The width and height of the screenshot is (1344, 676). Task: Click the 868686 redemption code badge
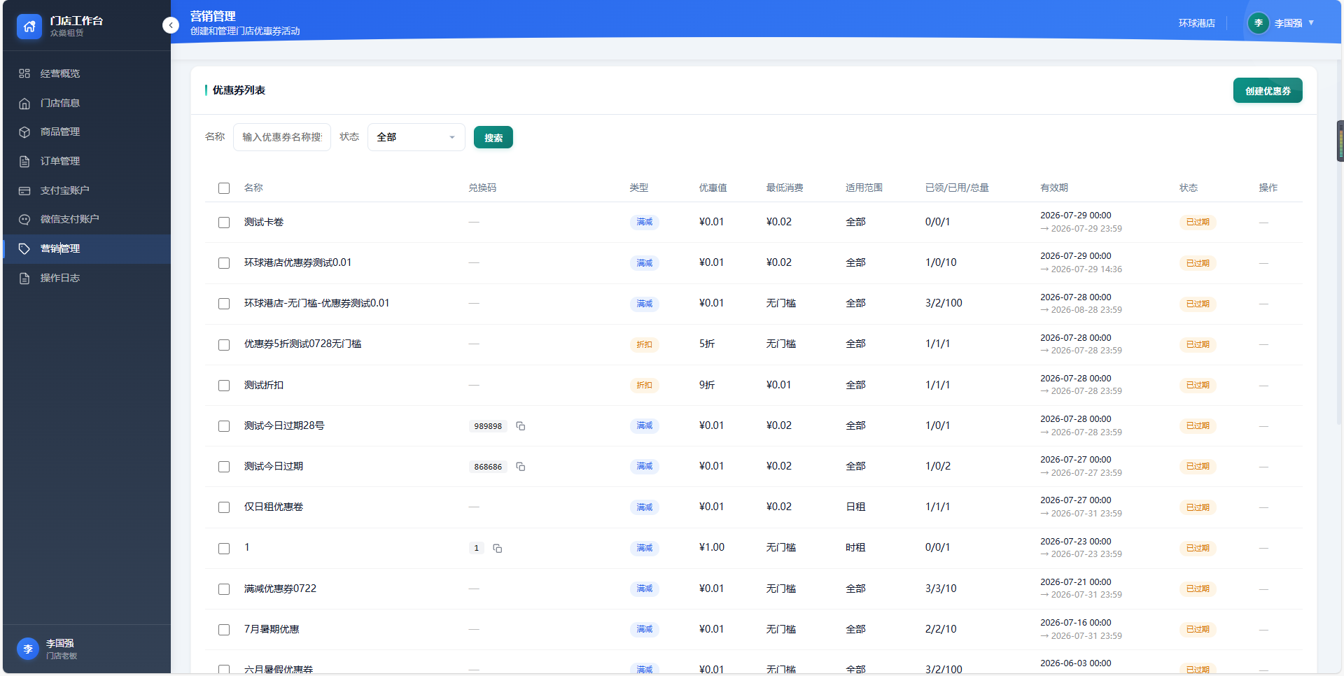tap(488, 467)
